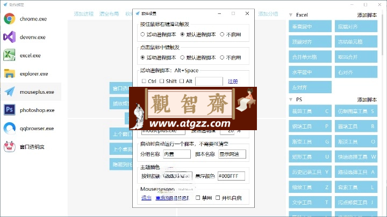Tick the Ctrl hotkey checkbox
The image size is (387, 217).
click(x=144, y=81)
